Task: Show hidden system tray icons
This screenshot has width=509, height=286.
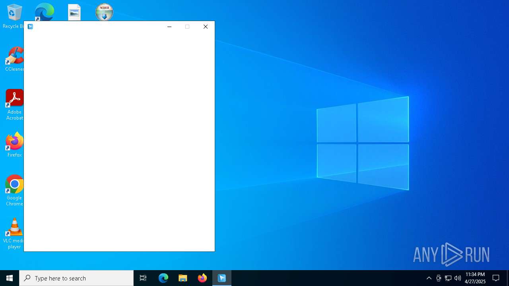Action: pos(429,278)
